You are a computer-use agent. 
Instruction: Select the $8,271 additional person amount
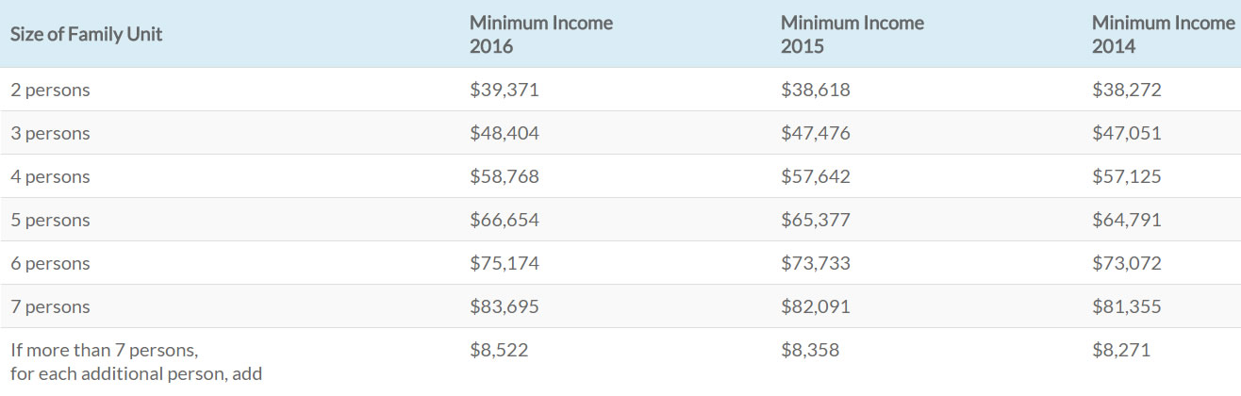click(1121, 350)
